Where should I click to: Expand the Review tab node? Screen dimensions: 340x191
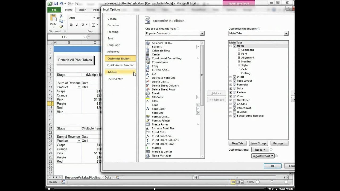click(231, 92)
